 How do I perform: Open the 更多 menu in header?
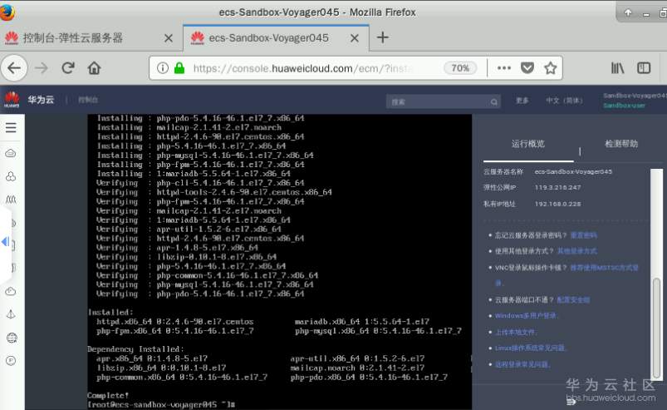[x=522, y=101]
